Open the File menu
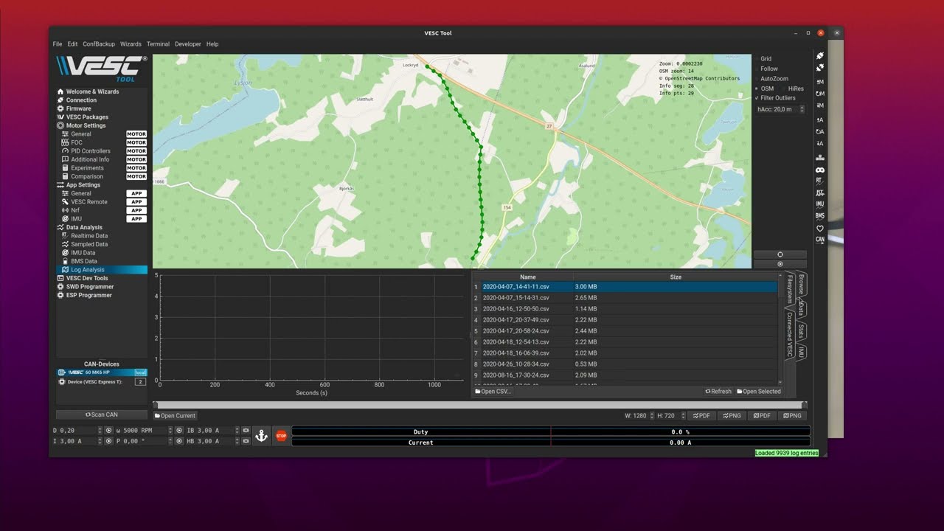 58,44
